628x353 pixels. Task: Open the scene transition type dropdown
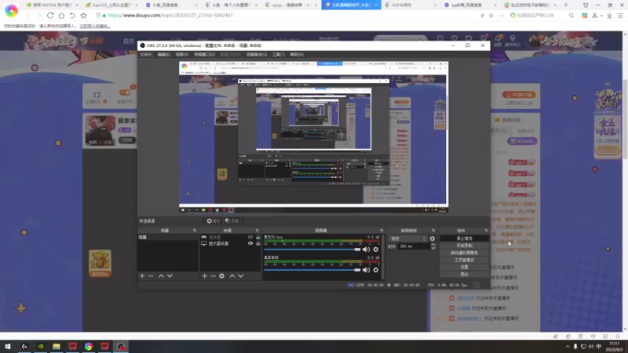pyautogui.click(x=408, y=238)
